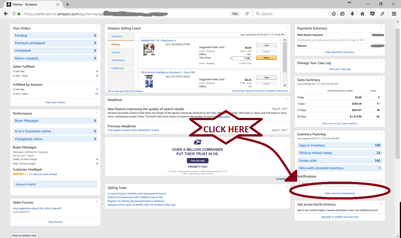Click the green padlock security icon
The image size is (401, 238).
[x=19, y=14]
